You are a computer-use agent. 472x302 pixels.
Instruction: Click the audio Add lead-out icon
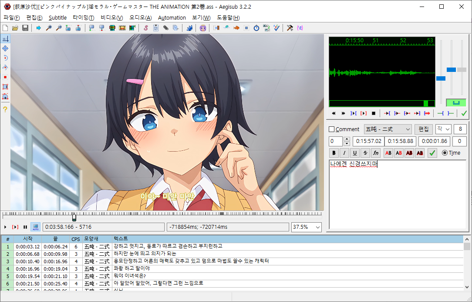point(451,113)
